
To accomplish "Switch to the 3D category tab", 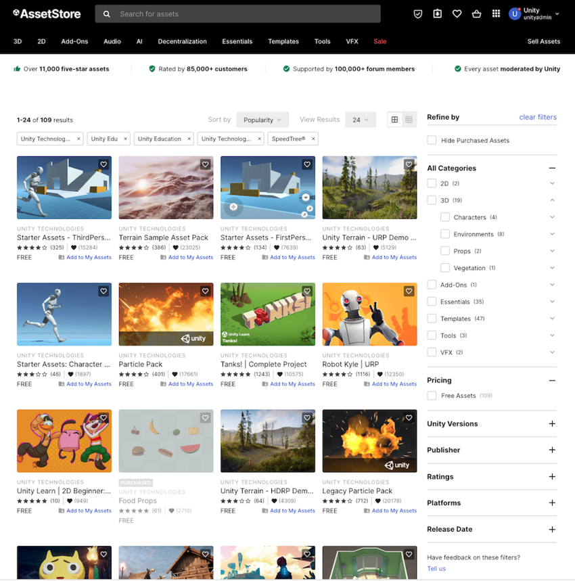I will 17,41.
